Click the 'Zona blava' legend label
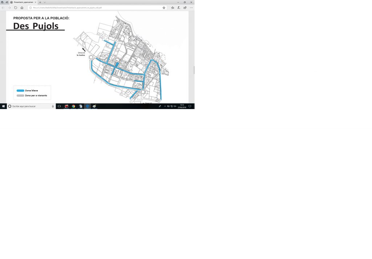372x259 pixels. pyautogui.click(x=31, y=91)
